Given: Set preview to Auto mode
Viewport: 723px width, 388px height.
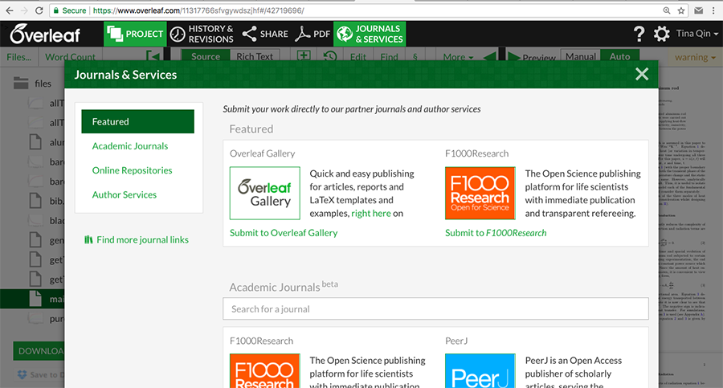Looking at the screenshot, I should [x=619, y=56].
